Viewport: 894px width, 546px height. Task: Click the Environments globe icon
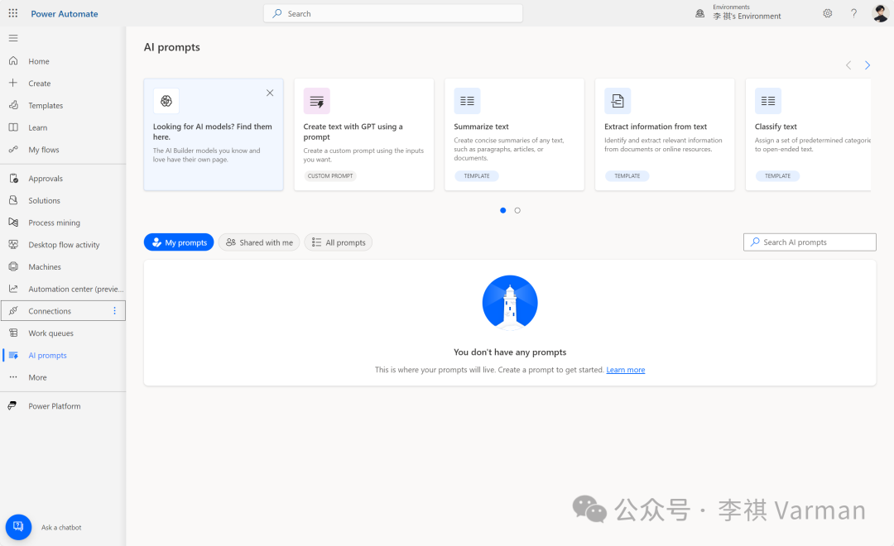(x=699, y=13)
